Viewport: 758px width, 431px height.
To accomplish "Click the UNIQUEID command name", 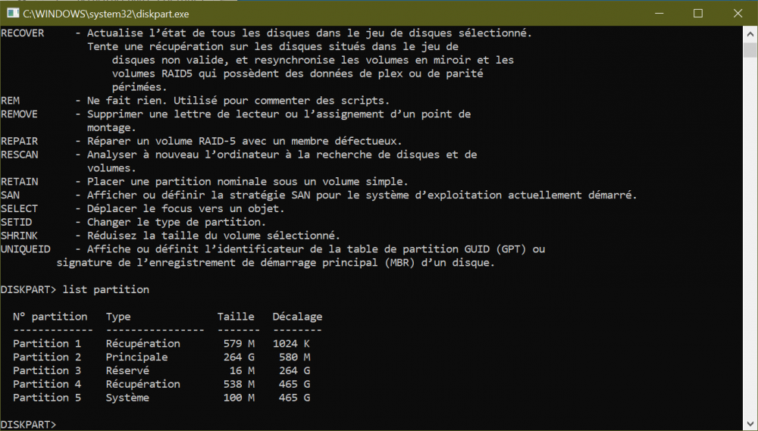I will [26, 248].
